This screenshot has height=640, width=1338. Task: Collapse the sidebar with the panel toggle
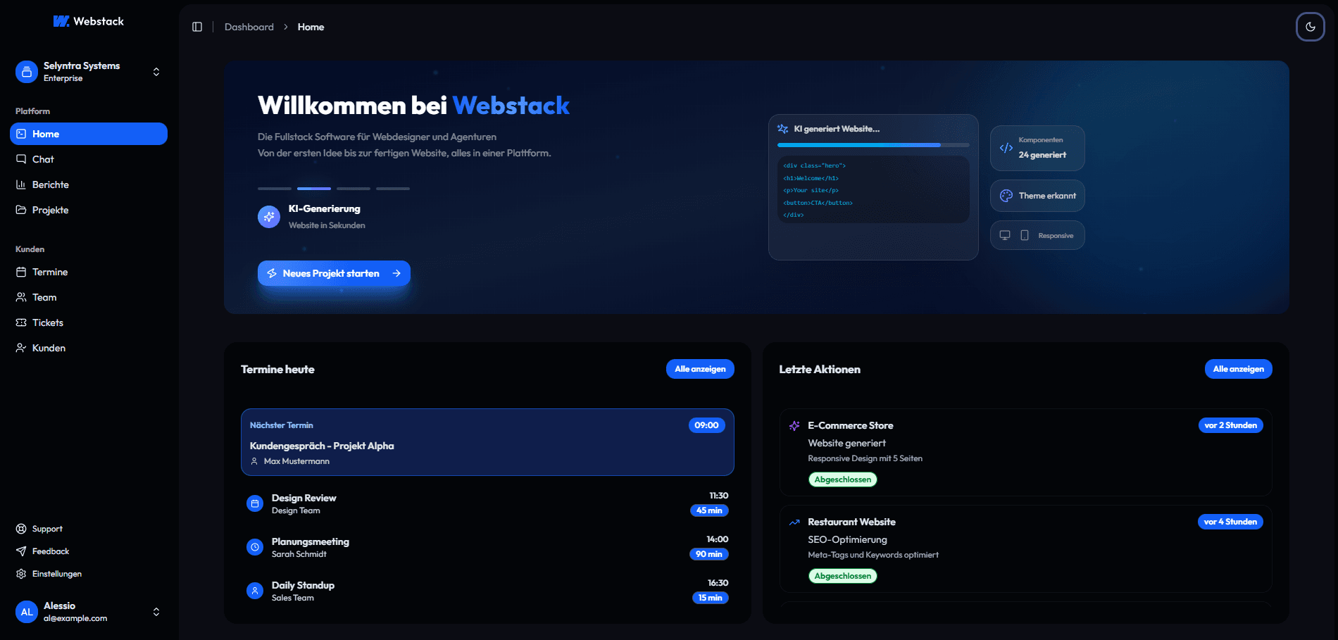[197, 27]
